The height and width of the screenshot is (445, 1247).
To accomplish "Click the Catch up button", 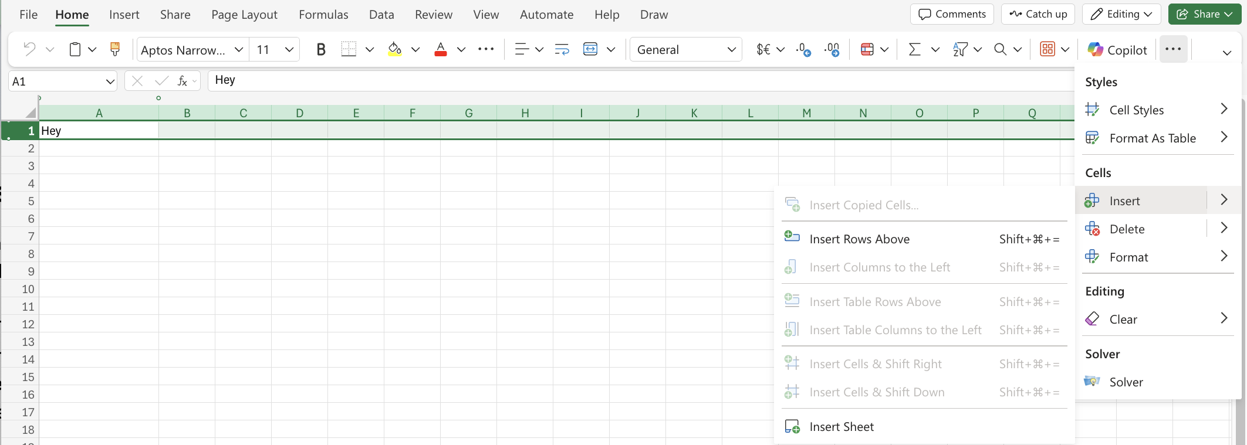I will click(x=1038, y=14).
